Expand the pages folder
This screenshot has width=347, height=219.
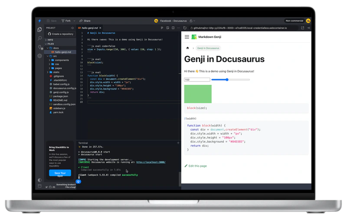point(60,68)
